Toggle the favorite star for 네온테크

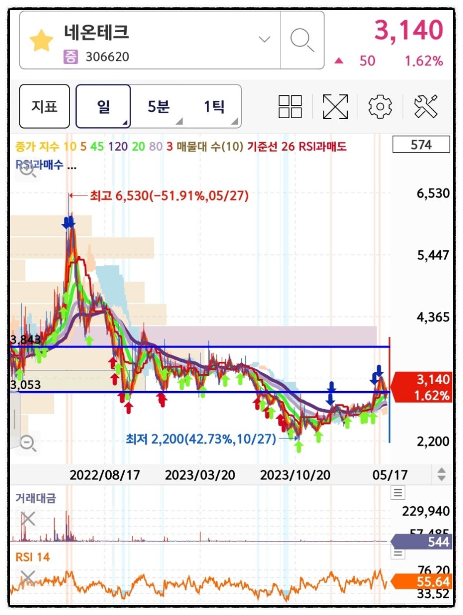42,41
